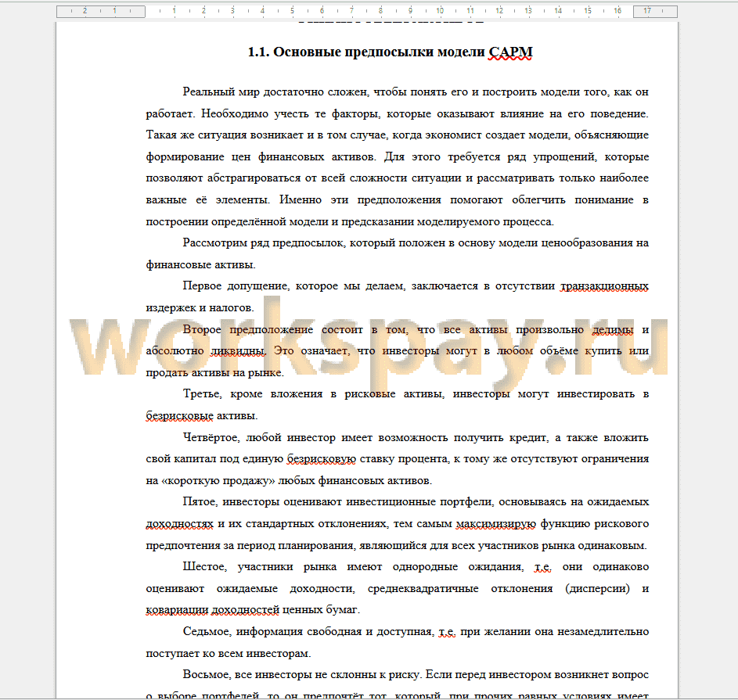Click the word "ценообразования"
The width and height of the screenshot is (738, 700).
click(586, 242)
